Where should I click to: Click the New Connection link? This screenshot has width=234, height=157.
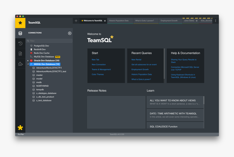[x=99, y=64]
